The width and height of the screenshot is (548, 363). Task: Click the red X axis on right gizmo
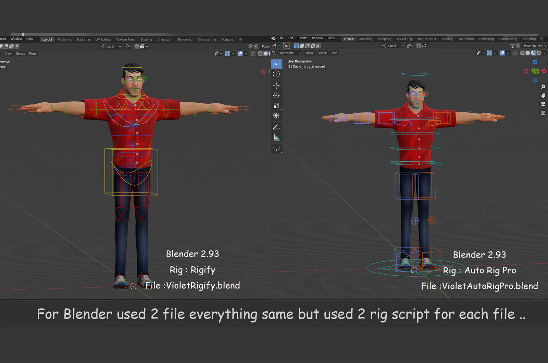(544, 71)
